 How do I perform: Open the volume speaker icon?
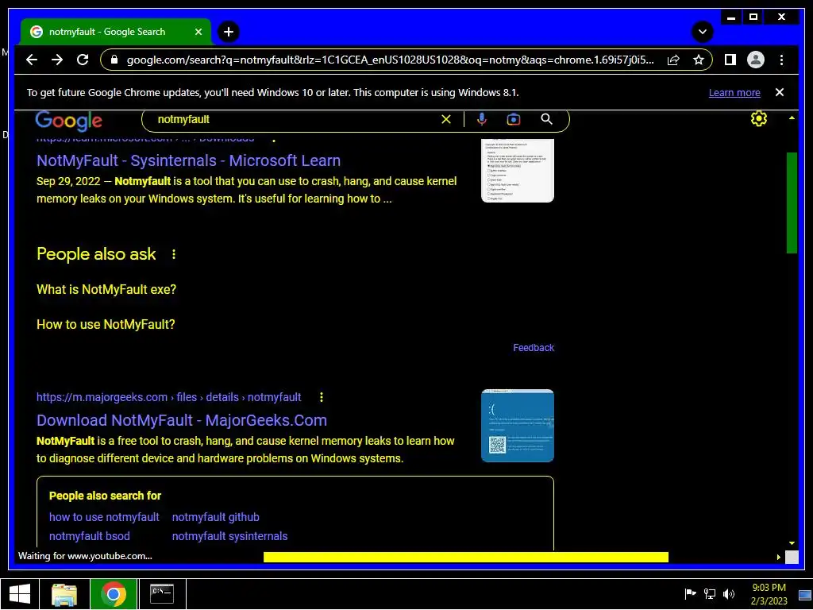(x=729, y=594)
